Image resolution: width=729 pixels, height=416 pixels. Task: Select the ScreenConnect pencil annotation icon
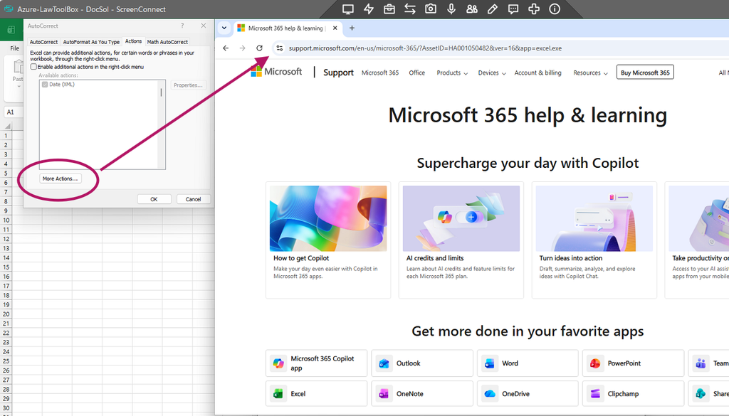493,9
